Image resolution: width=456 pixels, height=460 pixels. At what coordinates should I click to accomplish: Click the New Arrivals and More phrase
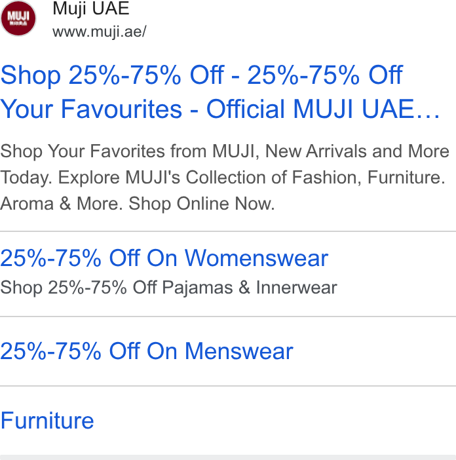pyautogui.click(x=357, y=151)
